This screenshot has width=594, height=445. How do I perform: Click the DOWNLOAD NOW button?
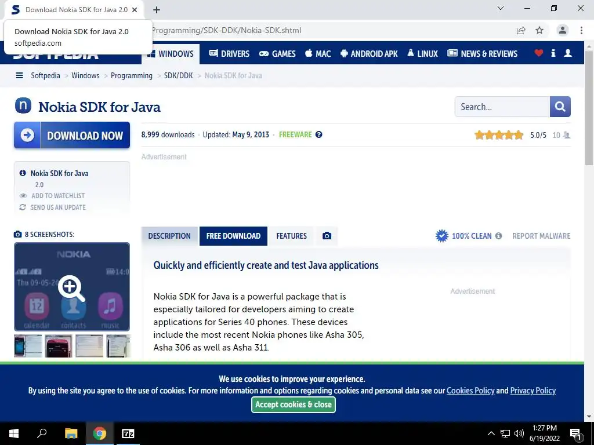(x=72, y=135)
